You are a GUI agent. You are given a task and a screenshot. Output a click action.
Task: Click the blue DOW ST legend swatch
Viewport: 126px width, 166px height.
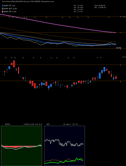(x=3, y=6)
